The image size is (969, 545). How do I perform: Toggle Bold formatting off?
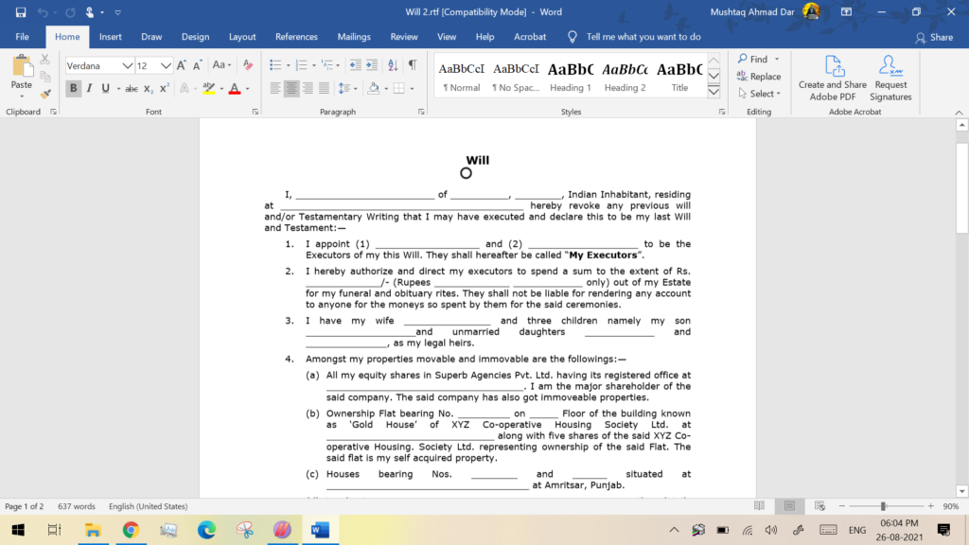73,88
